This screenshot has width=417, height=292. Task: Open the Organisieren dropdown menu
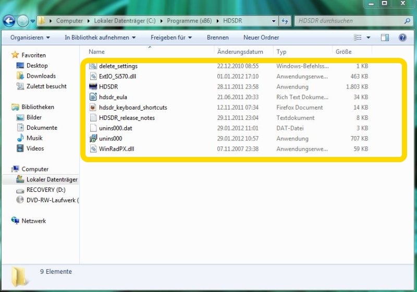[30, 38]
